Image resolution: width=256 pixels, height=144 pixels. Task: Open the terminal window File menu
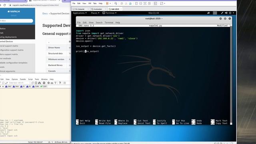(x=79, y=22)
